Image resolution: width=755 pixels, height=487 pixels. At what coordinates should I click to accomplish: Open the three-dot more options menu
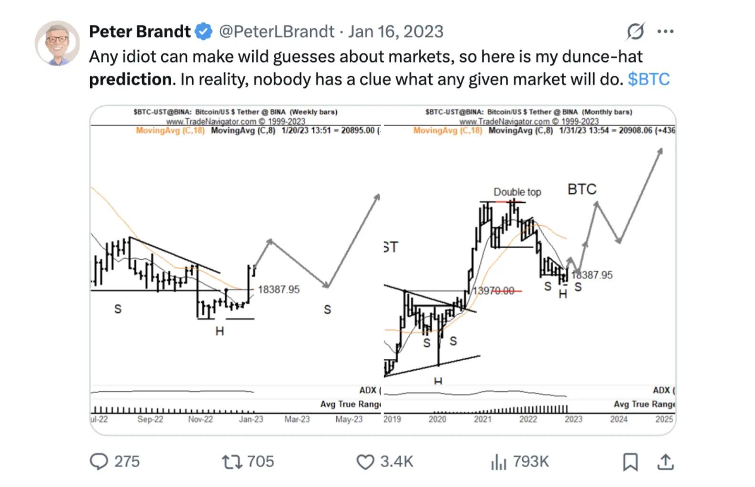click(x=665, y=31)
